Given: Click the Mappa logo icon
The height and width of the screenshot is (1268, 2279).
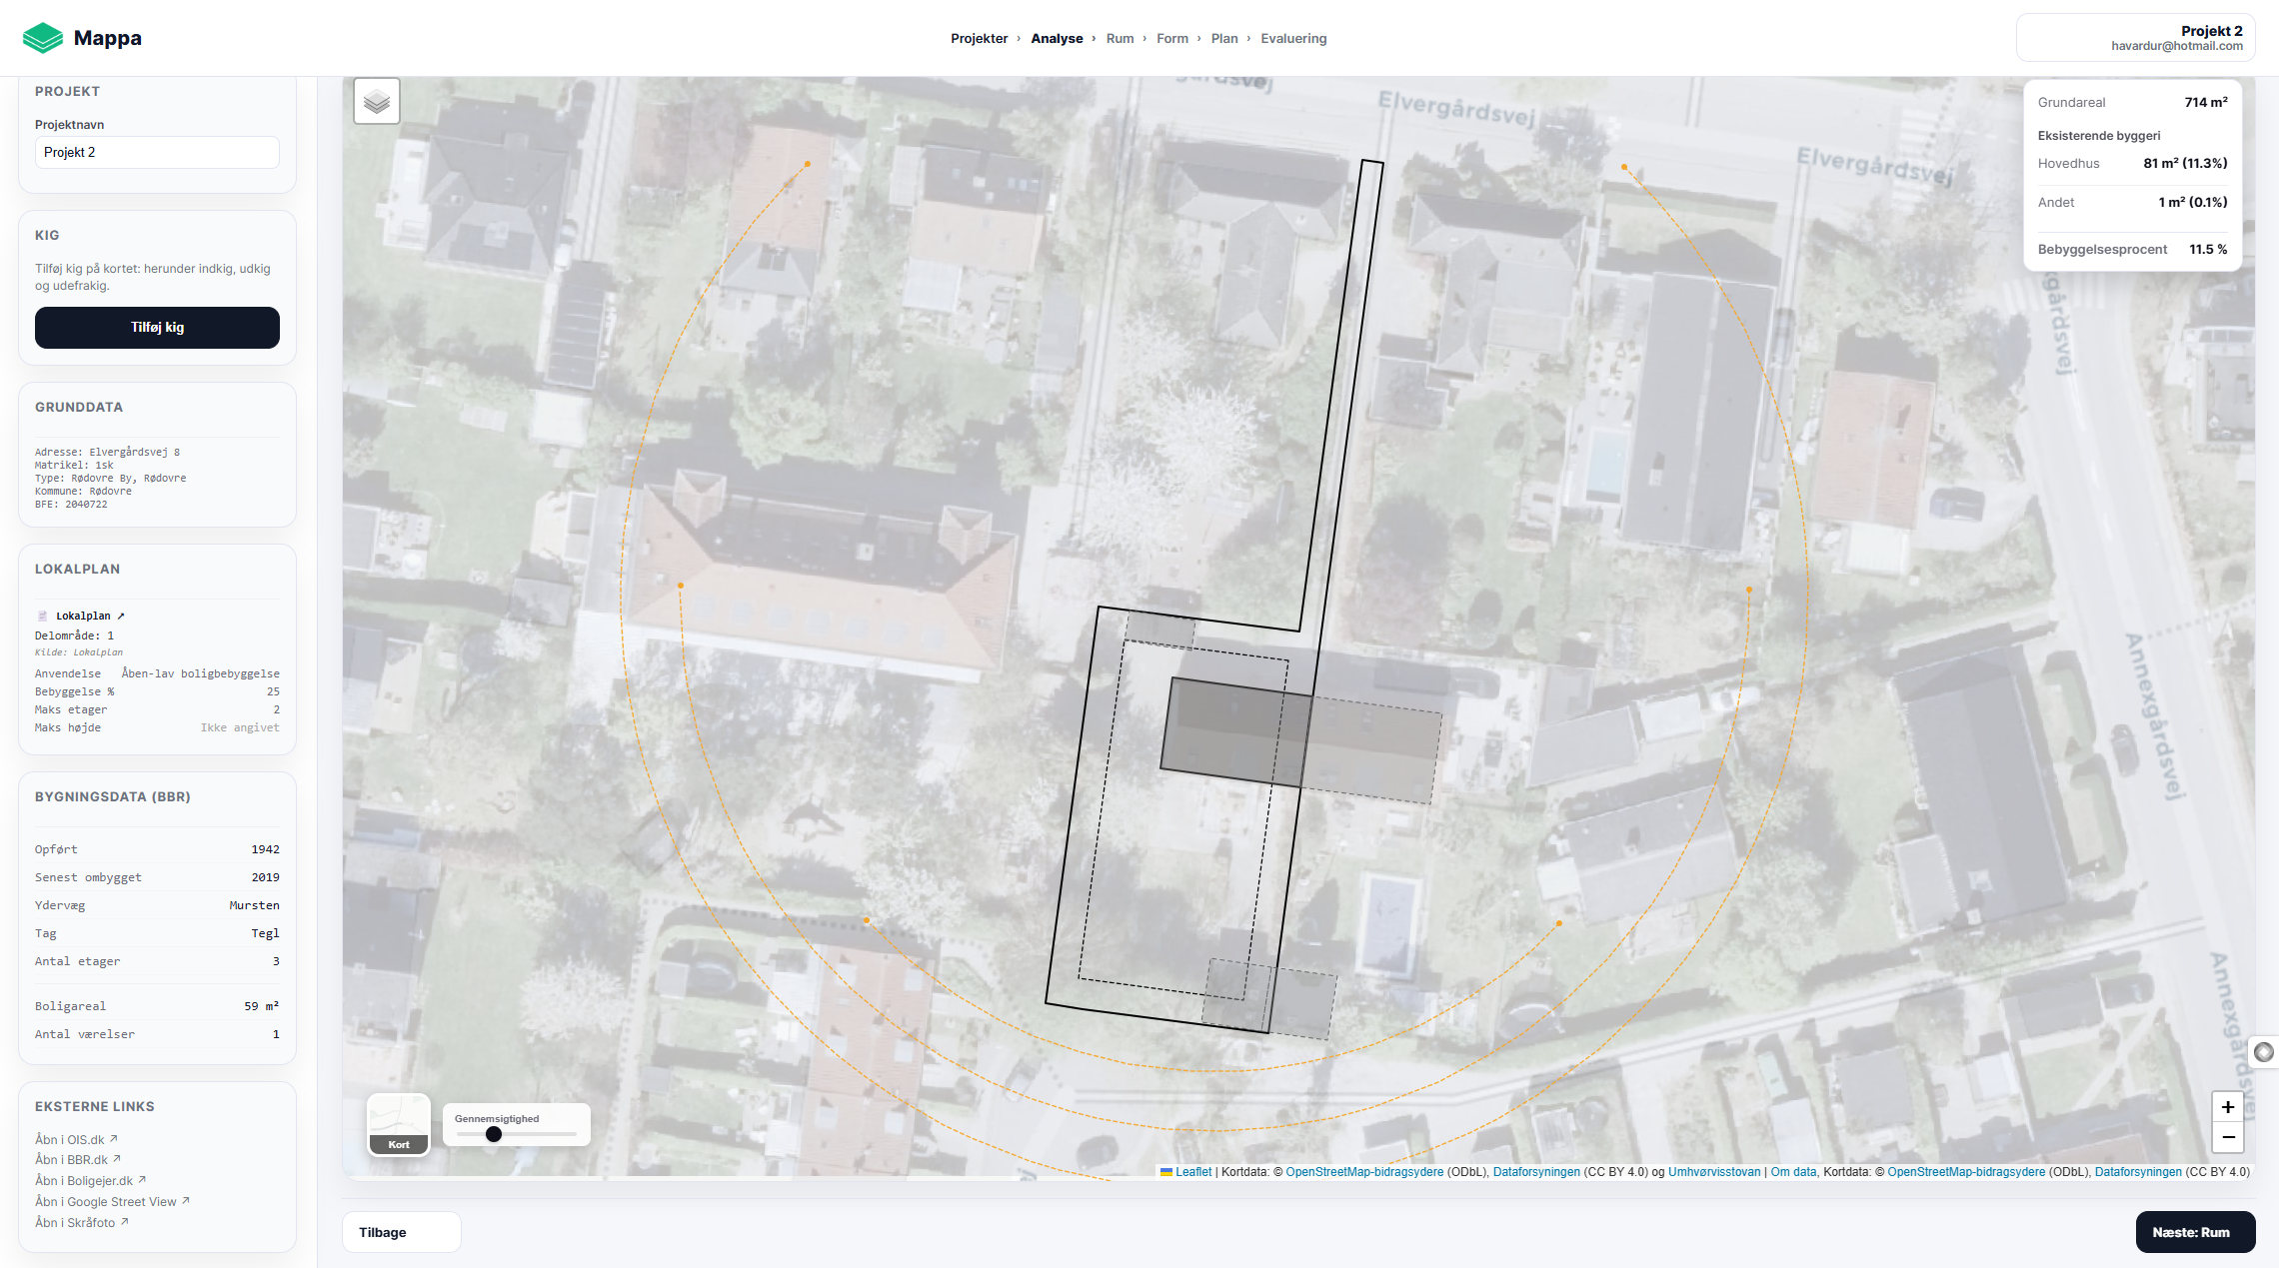Looking at the screenshot, I should 43,38.
